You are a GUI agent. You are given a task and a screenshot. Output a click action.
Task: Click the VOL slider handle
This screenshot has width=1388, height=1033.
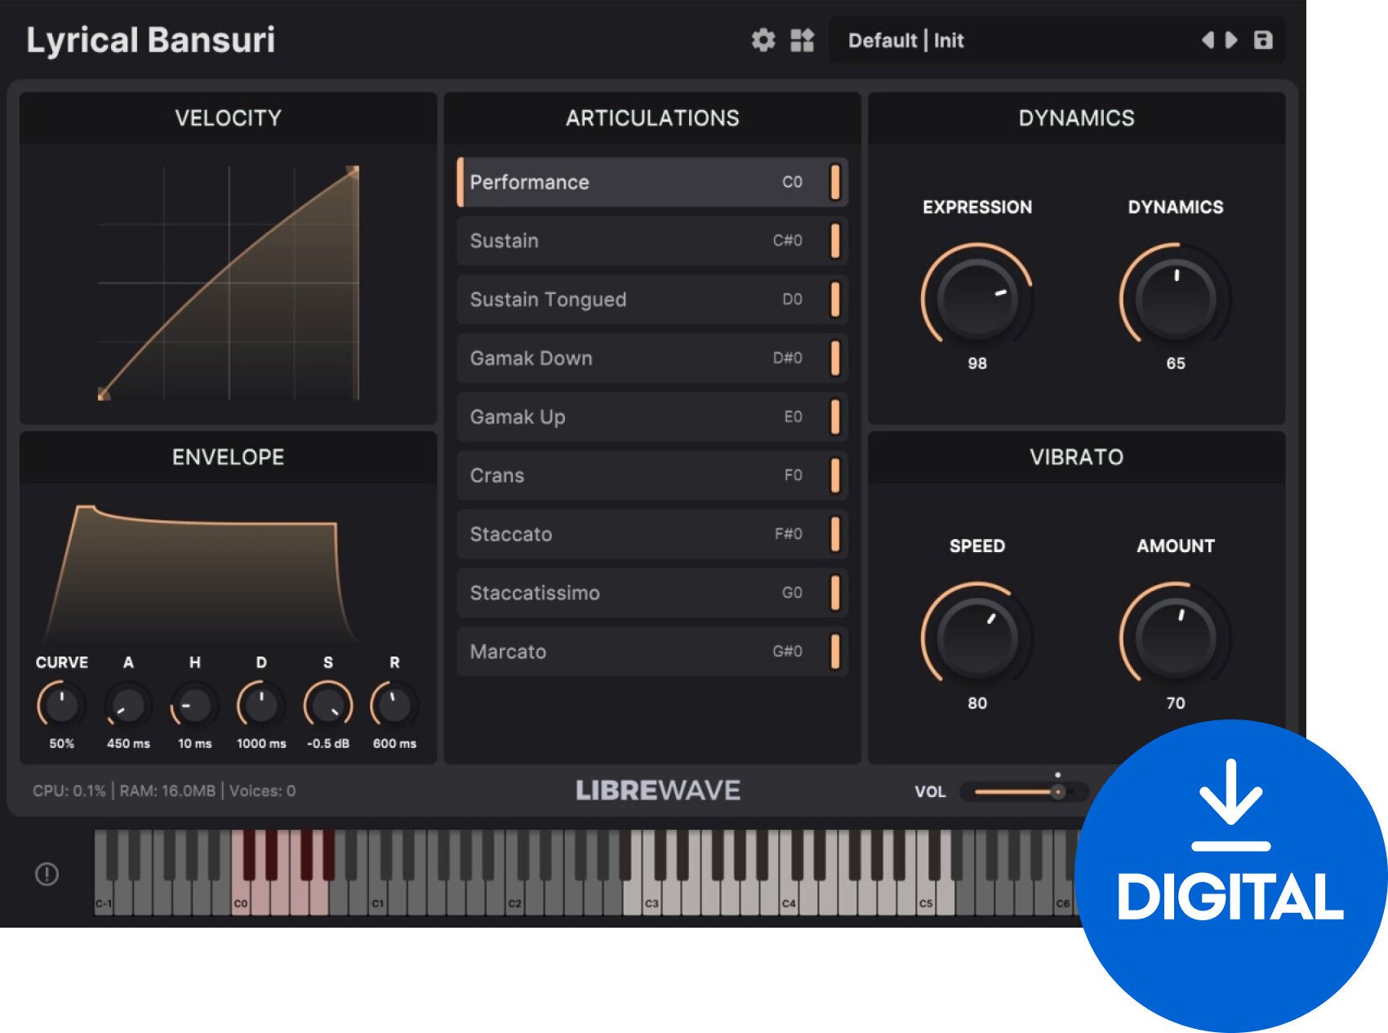point(1058,791)
